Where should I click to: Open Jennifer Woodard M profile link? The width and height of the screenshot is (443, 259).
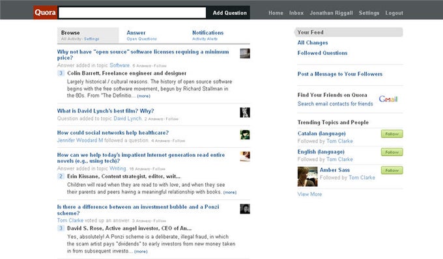pyautogui.click(x=80, y=140)
